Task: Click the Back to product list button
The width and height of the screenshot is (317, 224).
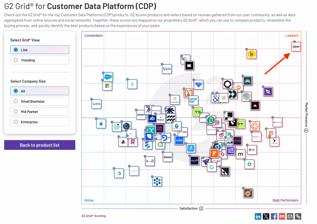Action: [x=40, y=145]
